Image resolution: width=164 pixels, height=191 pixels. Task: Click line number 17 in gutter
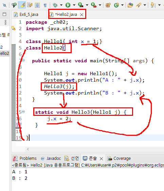[19, 125]
